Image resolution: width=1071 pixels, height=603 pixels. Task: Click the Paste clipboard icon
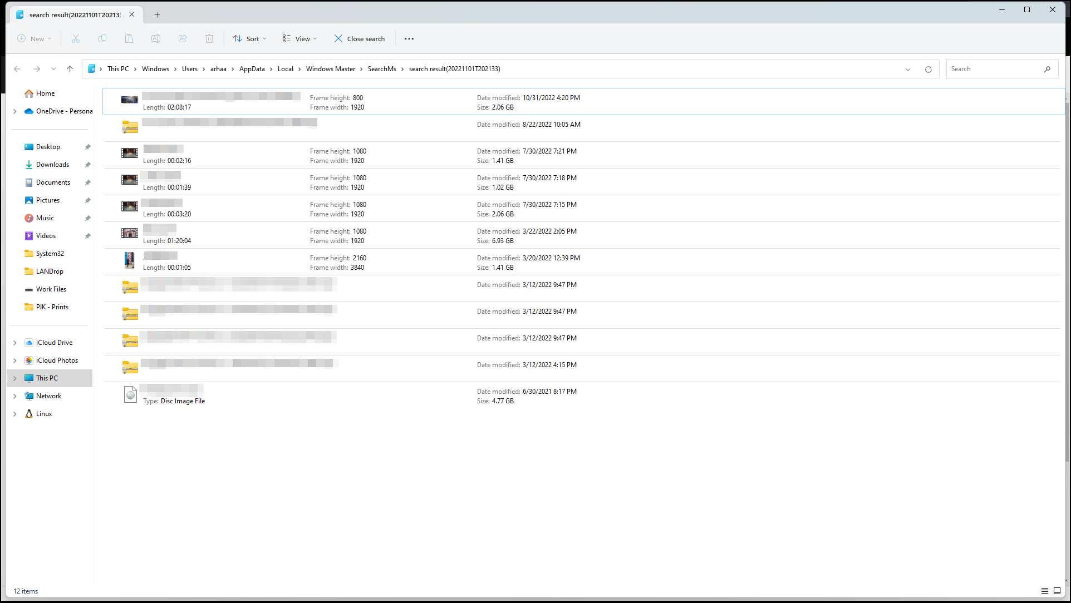click(x=129, y=38)
